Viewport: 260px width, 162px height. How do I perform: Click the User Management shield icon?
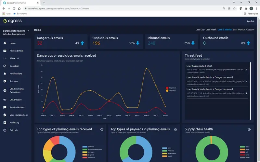coord(5,115)
